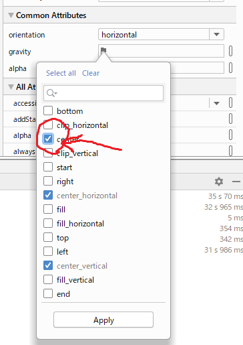The image size is (243, 345).
Task: Click the pill beside alpha under All Attributes
Action: click(230, 135)
